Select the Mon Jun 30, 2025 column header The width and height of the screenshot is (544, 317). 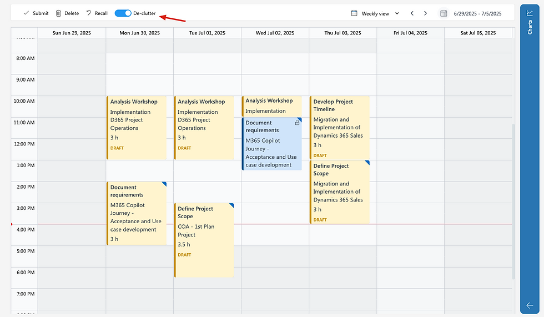pyautogui.click(x=139, y=33)
